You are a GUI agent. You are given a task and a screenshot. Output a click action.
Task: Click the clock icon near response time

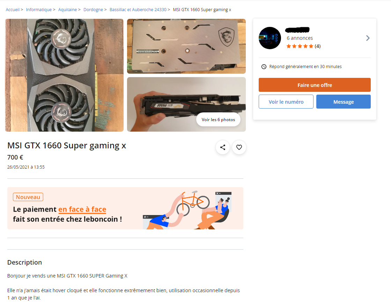tap(264, 67)
